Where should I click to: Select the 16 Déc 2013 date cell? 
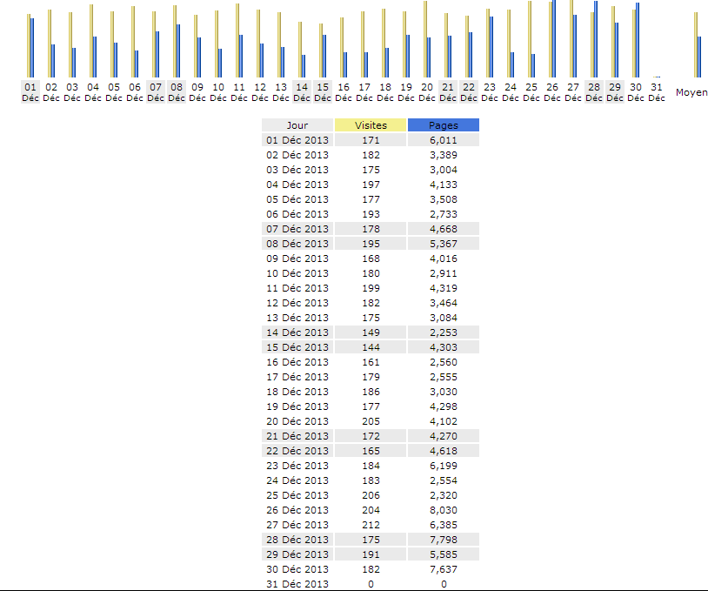[297, 362]
